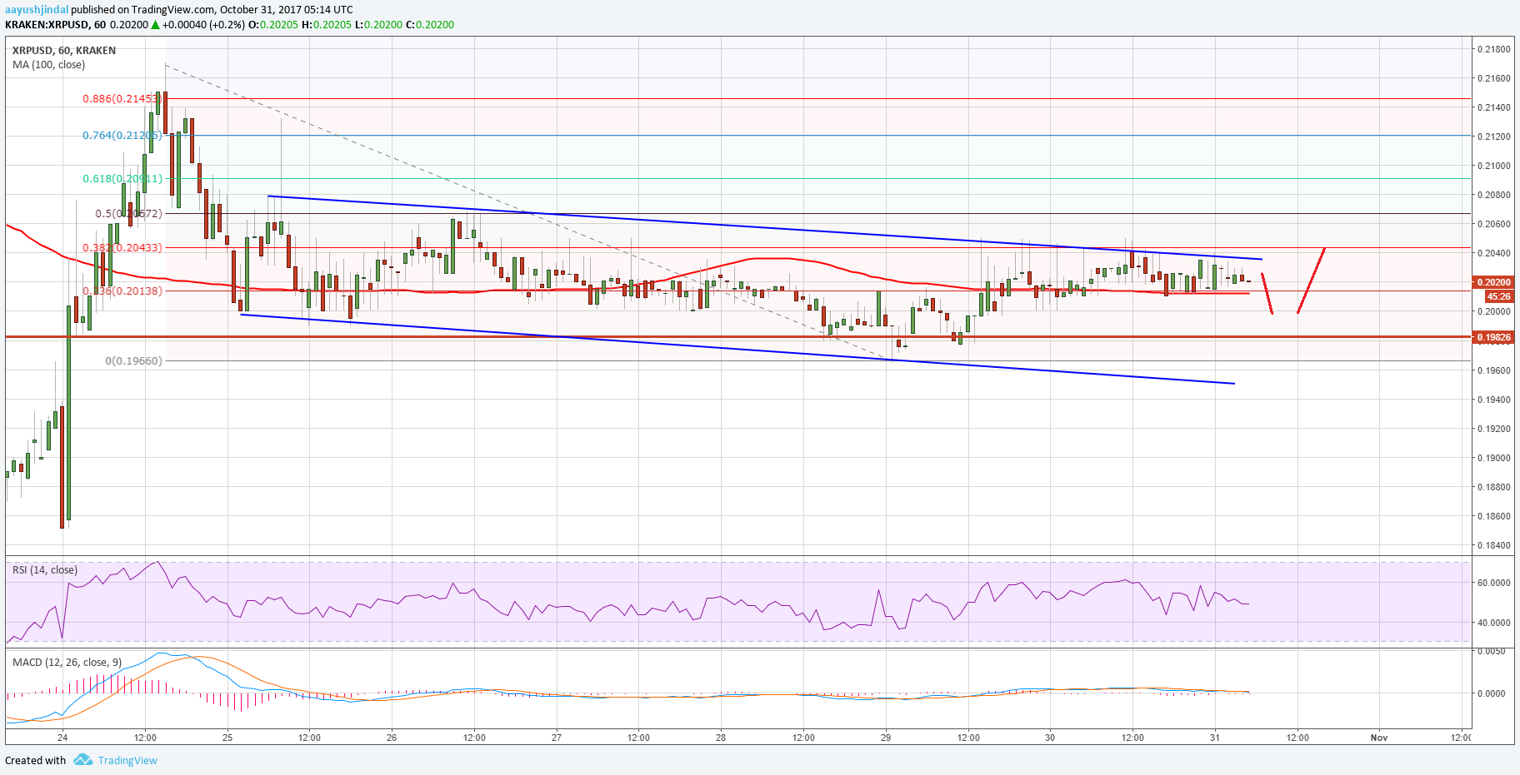The width and height of the screenshot is (1520, 775).
Task: Click the 31 date on time axis
Action: click(1215, 738)
